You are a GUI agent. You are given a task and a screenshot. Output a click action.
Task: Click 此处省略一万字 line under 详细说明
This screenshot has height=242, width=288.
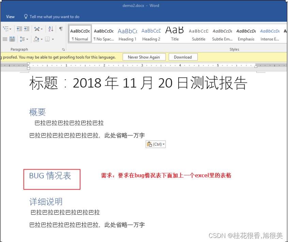[87, 225]
